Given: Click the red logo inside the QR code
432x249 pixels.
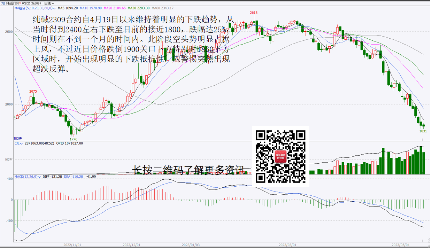Looking at the screenshot, I should point(280,157).
